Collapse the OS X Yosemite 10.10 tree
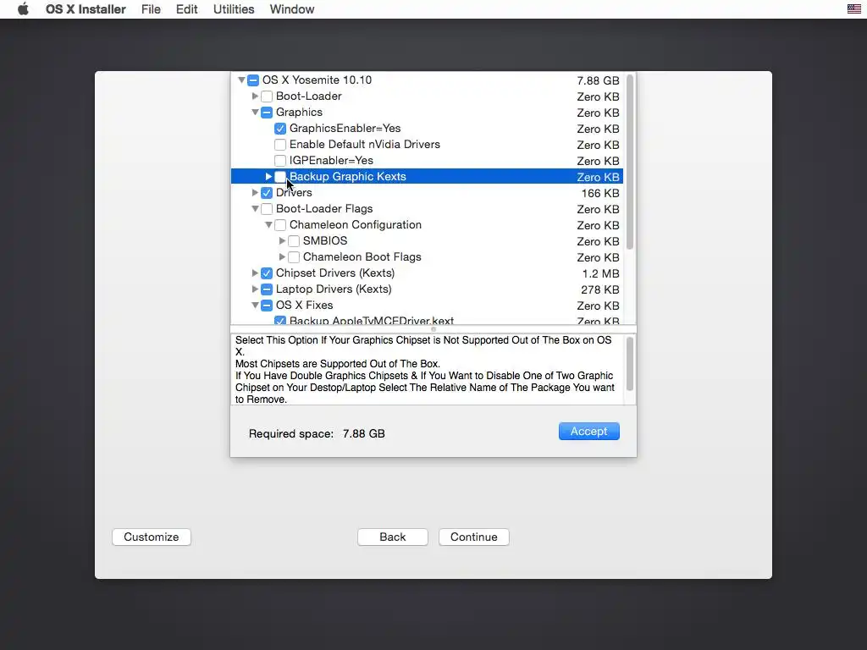Screen dimensions: 867x650 click(241, 80)
